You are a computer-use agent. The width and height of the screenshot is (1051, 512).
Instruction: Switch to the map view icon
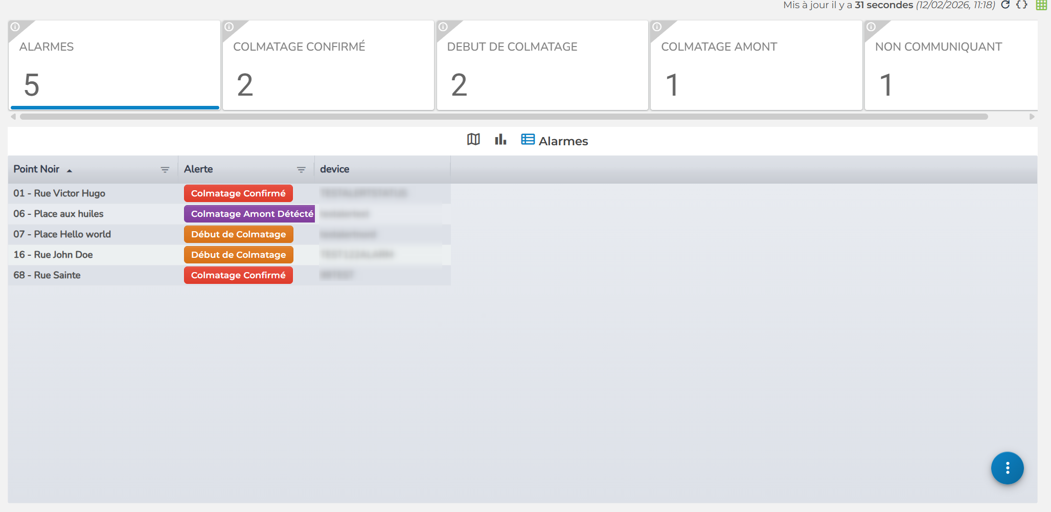(473, 140)
